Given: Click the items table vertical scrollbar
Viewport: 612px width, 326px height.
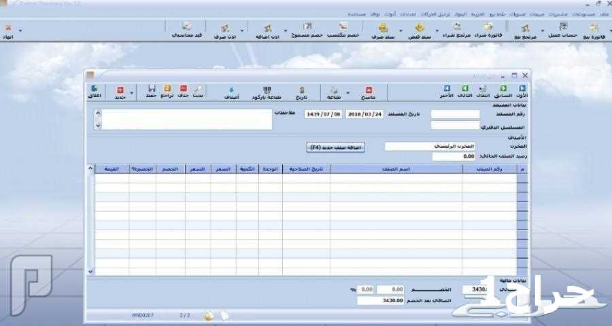Looking at the screenshot, I should (91, 221).
